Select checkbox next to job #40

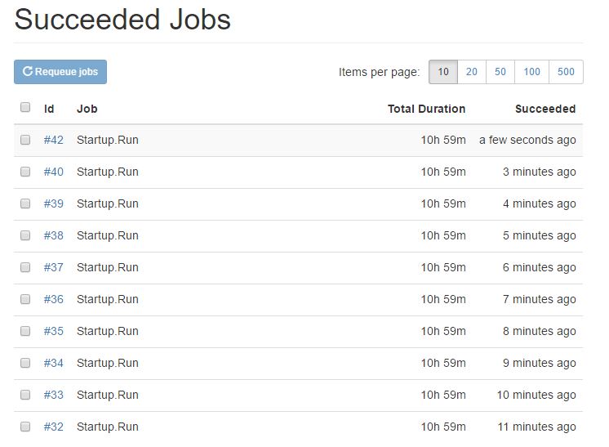[25, 172]
